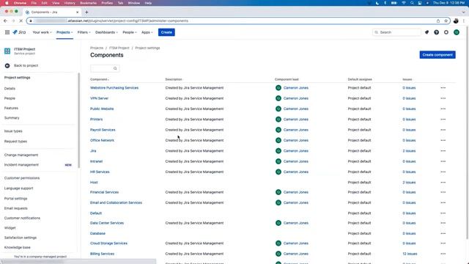This screenshot has height=264, width=469.
Task: Expand the Your work dropdown
Action: pos(42,32)
